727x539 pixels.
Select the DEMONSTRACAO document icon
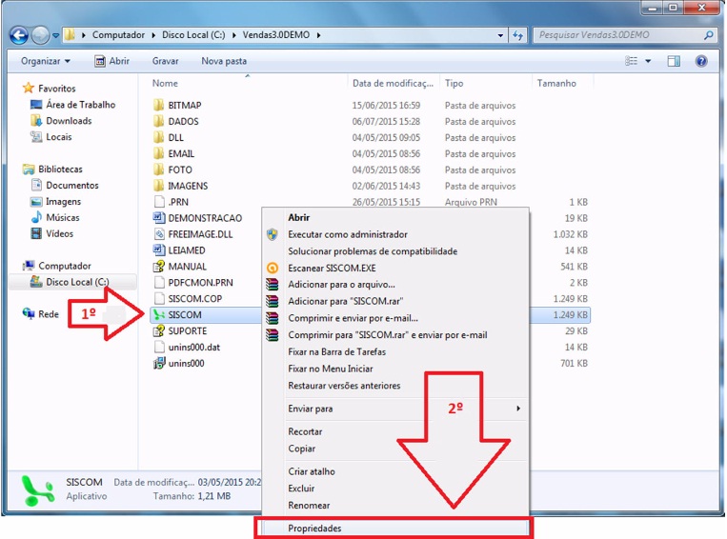click(x=159, y=218)
